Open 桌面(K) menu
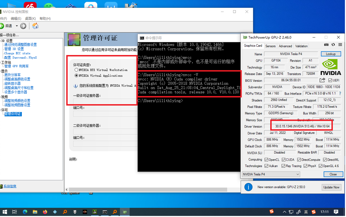The height and width of the screenshot is (217, 346). [x=30, y=19]
